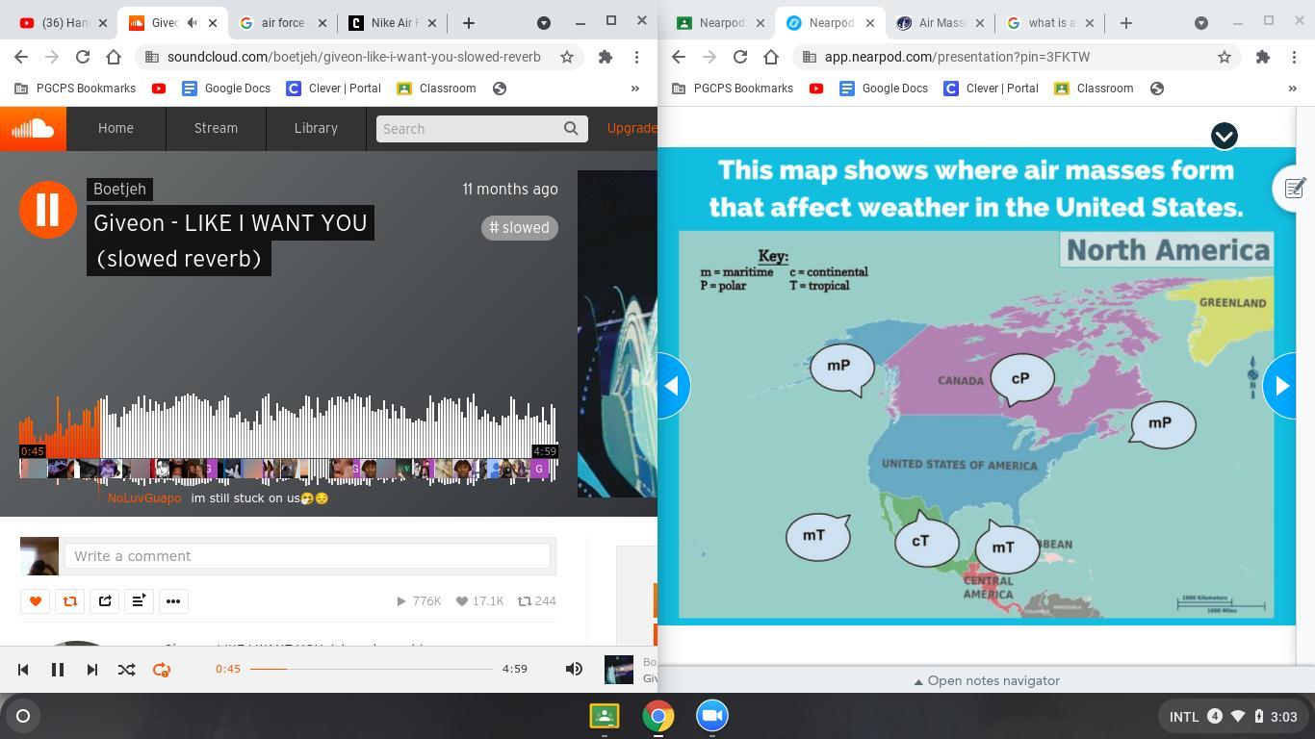The width and height of the screenshot is (1315, 739).
Task: Add track to Next Up queue icon
Action: tap(139, 601)
